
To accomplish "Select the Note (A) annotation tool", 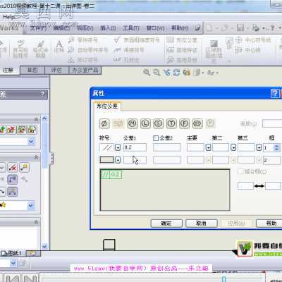I will click(x=59, y=47).
